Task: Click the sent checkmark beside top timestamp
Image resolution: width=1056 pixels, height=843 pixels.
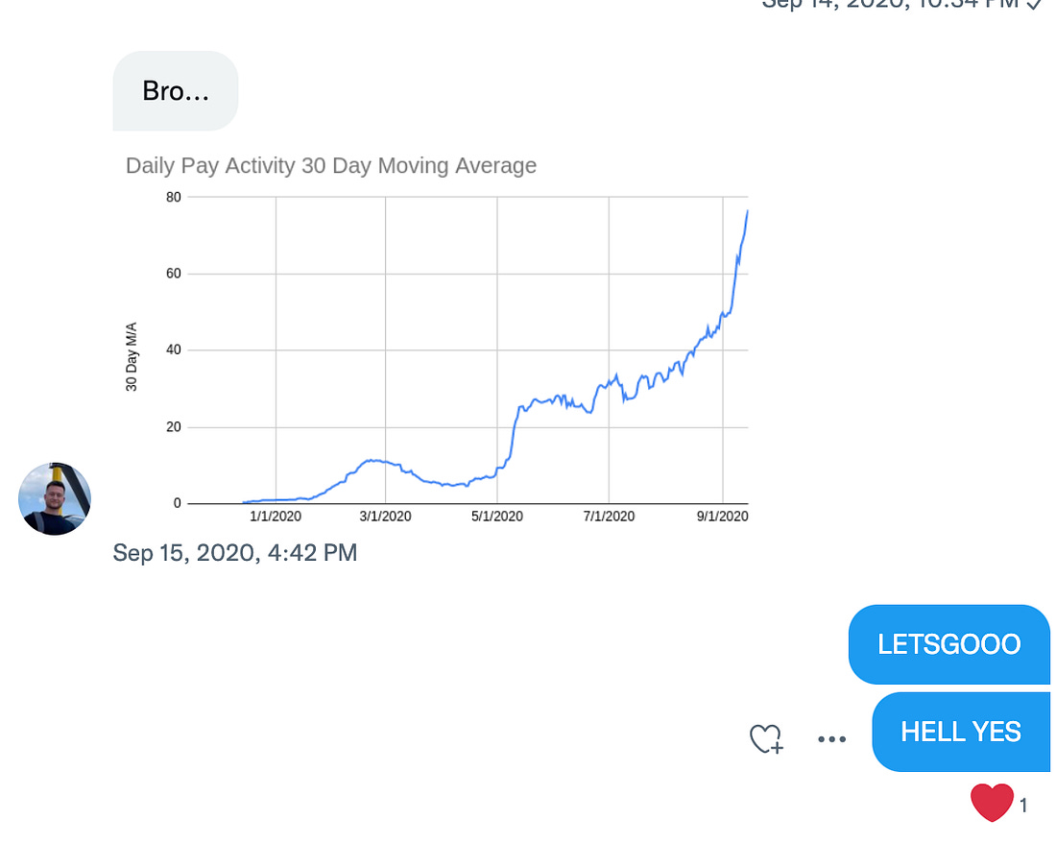Action: [1034, 4]
